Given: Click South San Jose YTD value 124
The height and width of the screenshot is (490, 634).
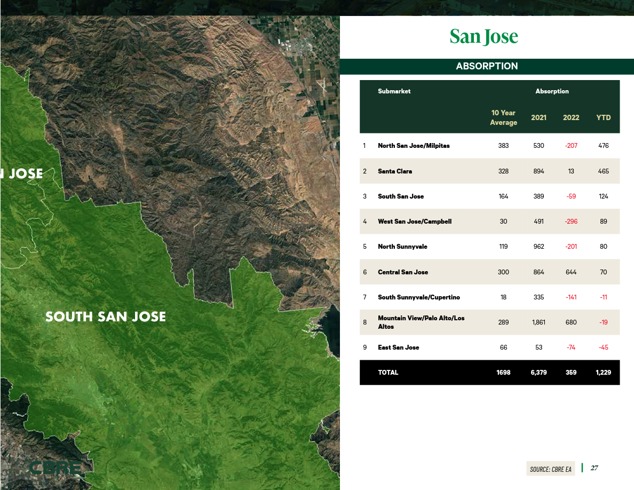Looking at the screenshot, I should (603, 196).
